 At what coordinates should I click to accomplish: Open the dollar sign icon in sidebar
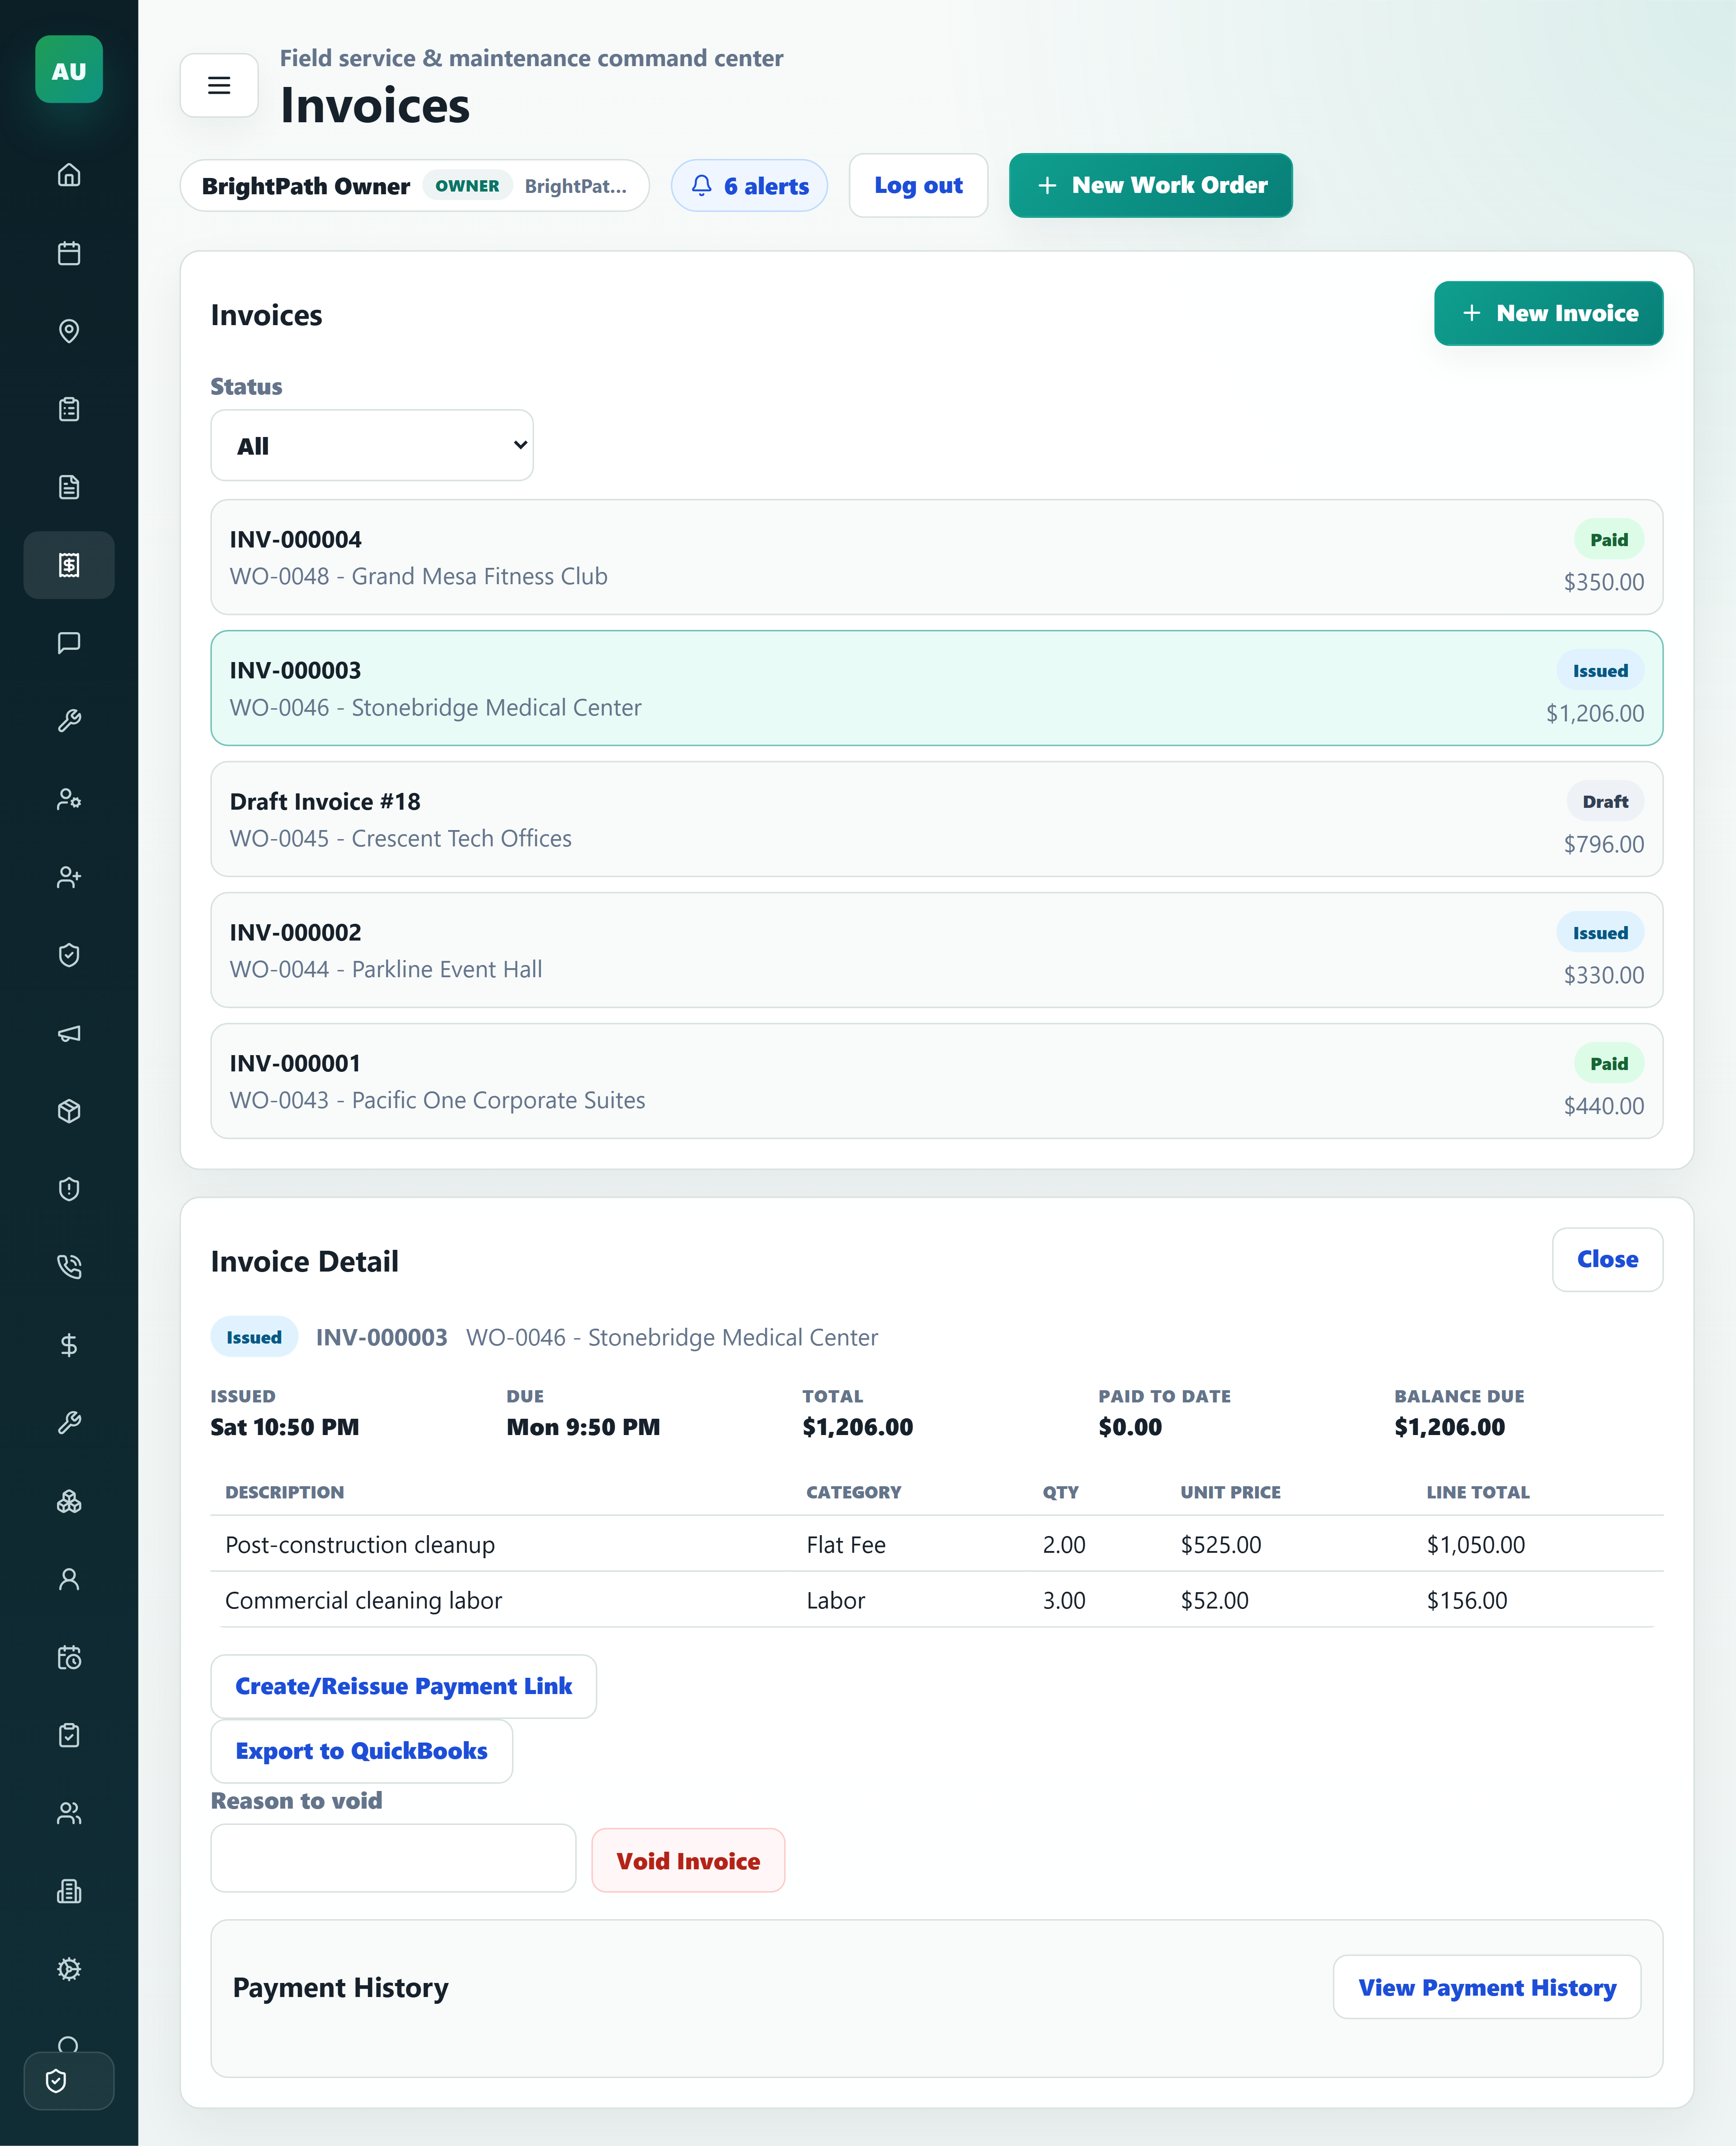[x=69, y=1346]
